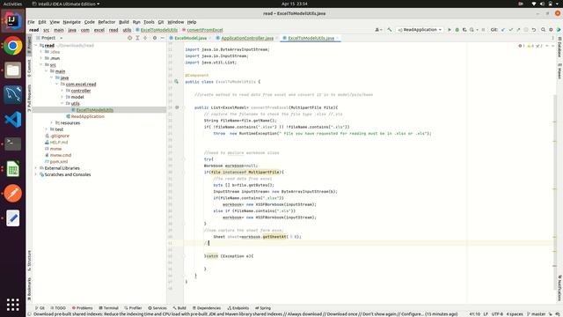563x317 pixels.
Task: Open Bookmarks tool window on left stripe
Action: click(29, 288)
